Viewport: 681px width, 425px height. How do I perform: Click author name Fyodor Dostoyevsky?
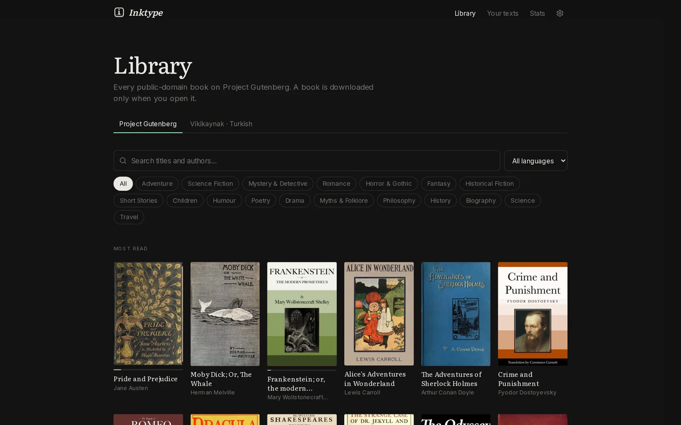pyautogui.click(x=527, y=393)
